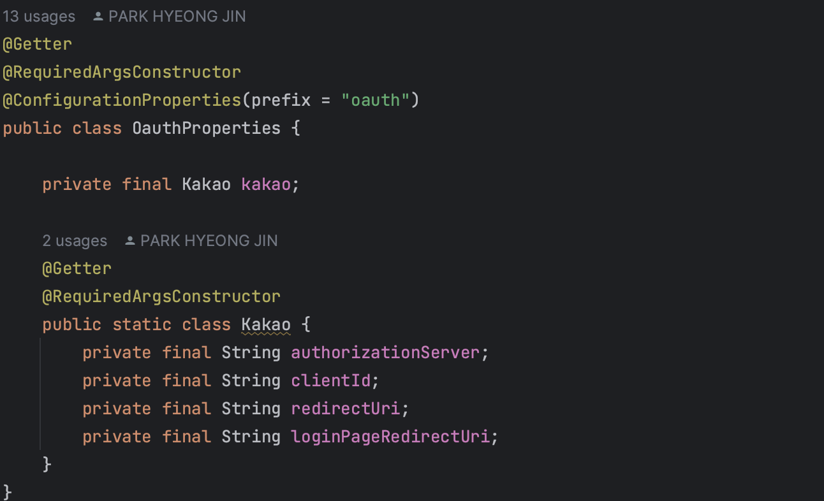Click the "2 usages" hint above Kakao class

tap(75, 241)
